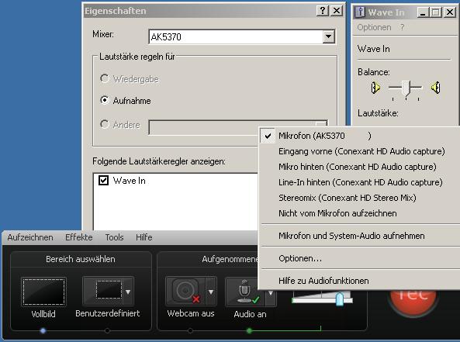Viewport: 460px width, 342px height.
Task: Expand the Webcam dropdown arrow
Action: (x=211, y=292)
